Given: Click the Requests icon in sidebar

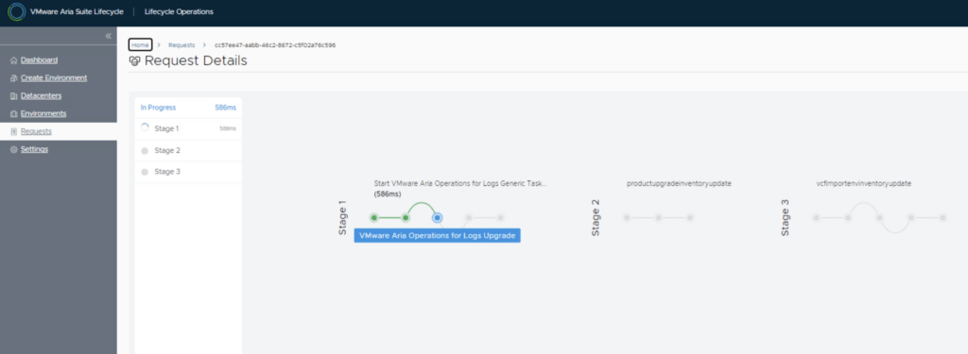Looking at the screenshot, I should coord(14,131).
